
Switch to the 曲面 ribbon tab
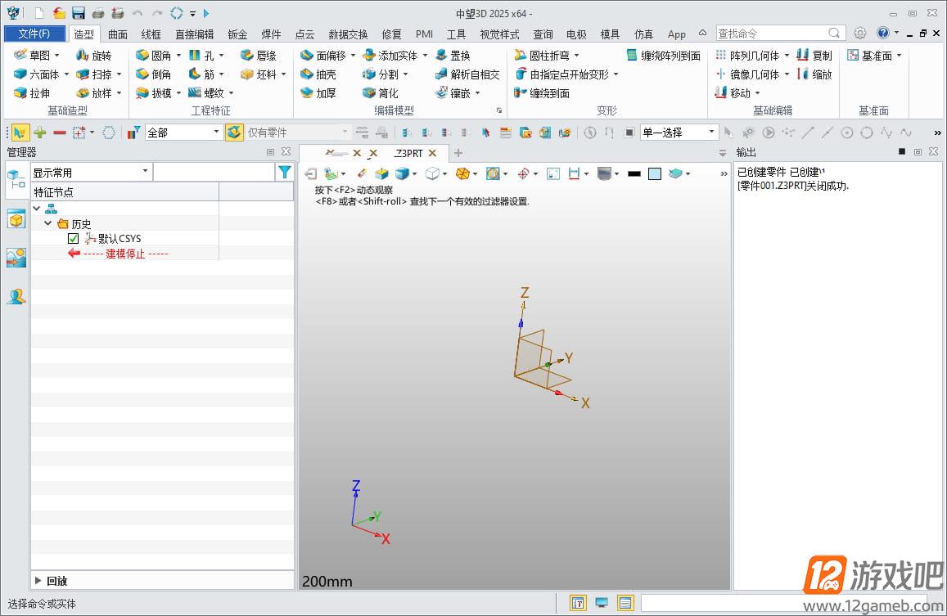coord(118,34)
